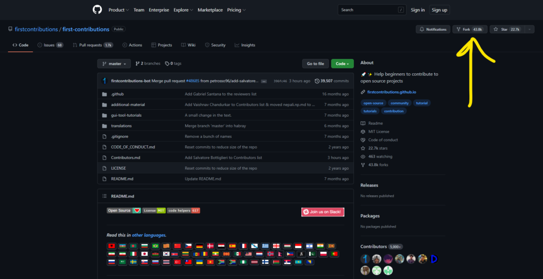Open the additional-material folder

pyautogui.click(x=128, y=104)
